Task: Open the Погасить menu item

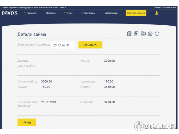Action: (x=51, y=13)
